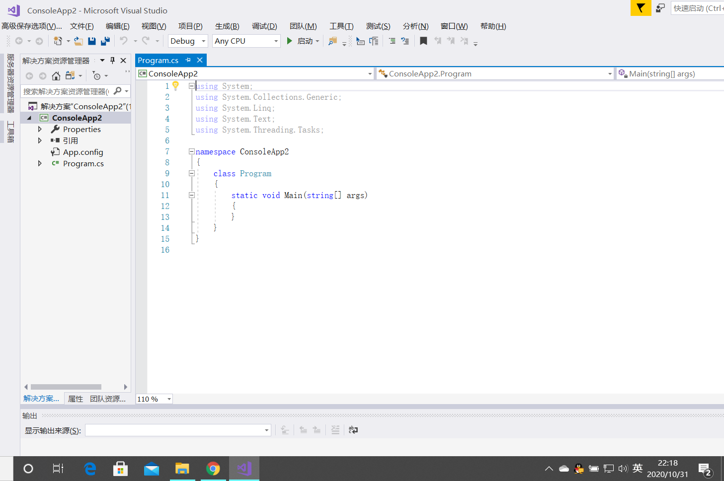Click the Solution Explorer horizontal scrollbar
724x481 pixels.
tap(66, 387)
